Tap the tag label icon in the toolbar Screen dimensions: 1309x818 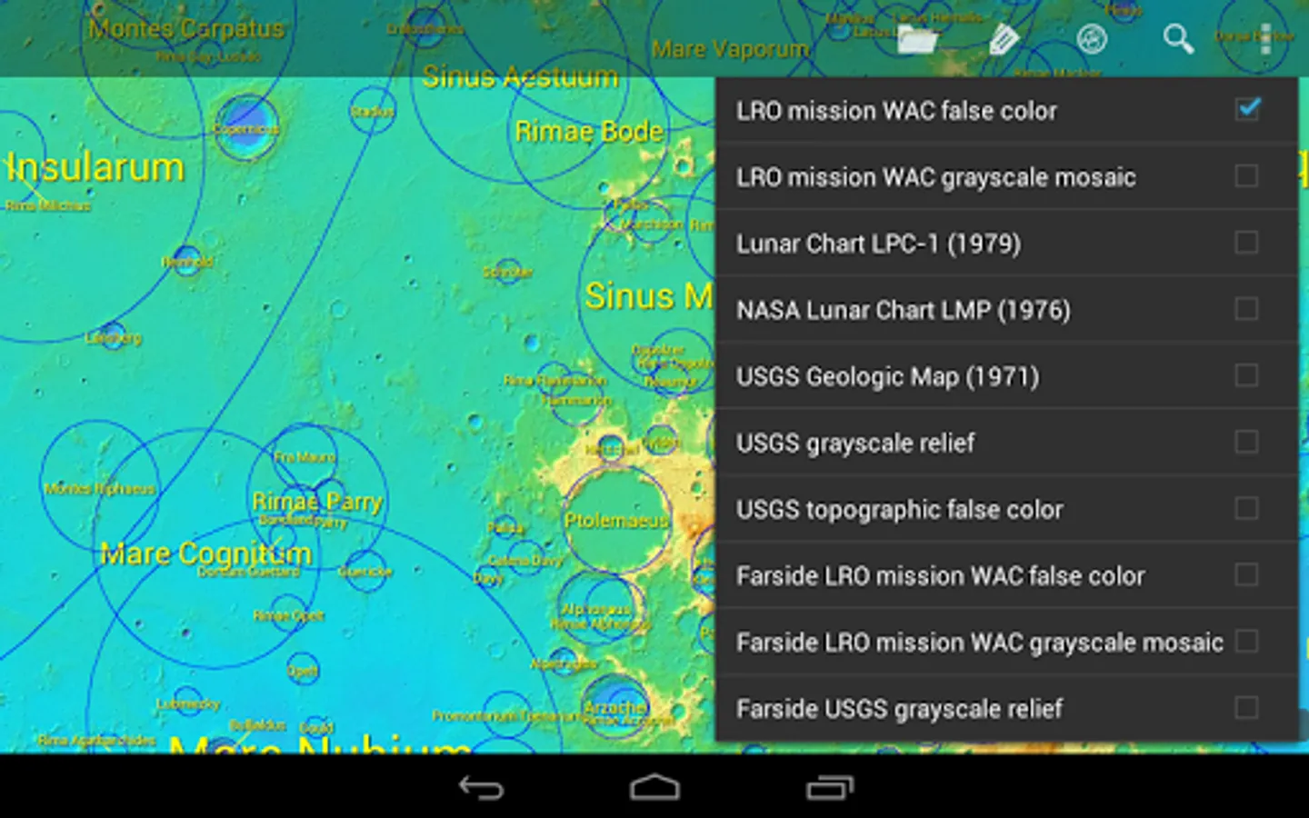[x=1004, y=39]
